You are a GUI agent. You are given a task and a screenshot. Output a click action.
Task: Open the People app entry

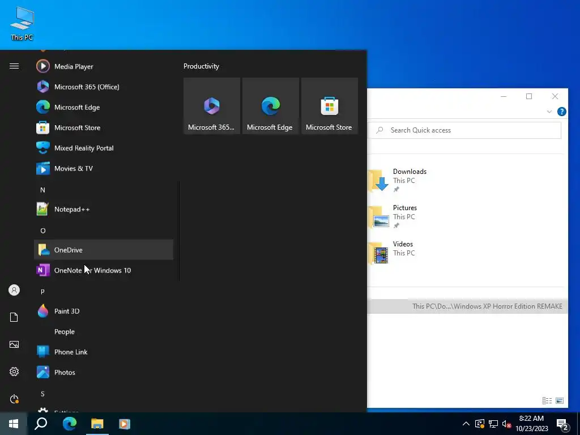(104, 331)
